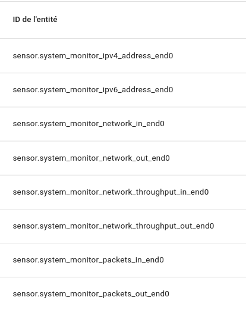Click the IPv4 address end0 entity ID

tap(93, 56)
